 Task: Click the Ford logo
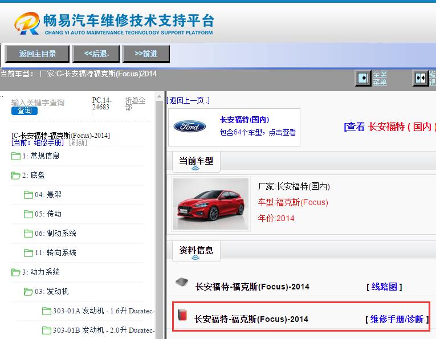[x=190, y=126]
